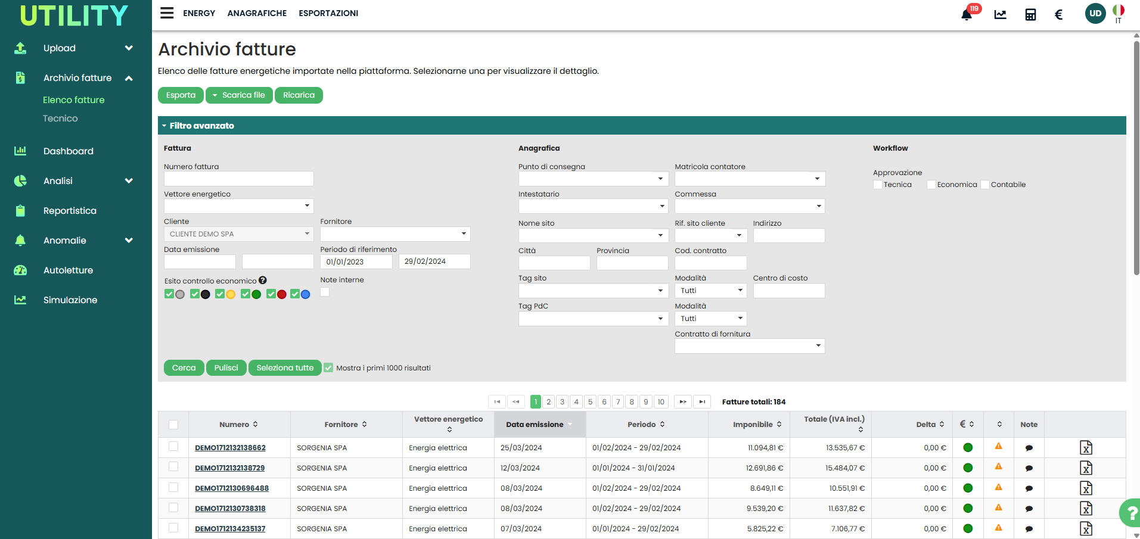Open the ESPORTAZIONI menu
Image resolution: width=1140 pixels, height=539 pixels.
(x=328, y=13)
